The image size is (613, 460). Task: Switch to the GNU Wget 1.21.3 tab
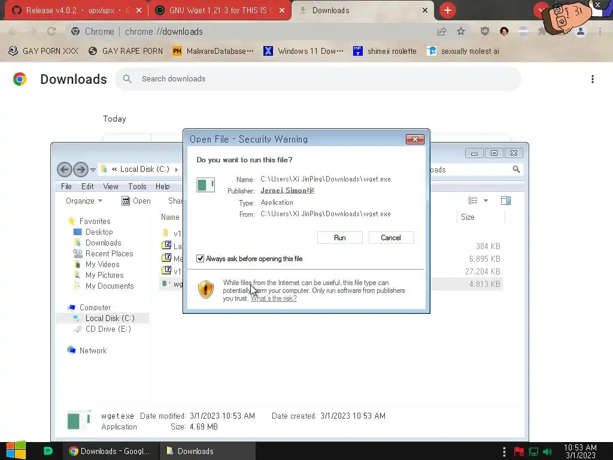pos(220,10)
